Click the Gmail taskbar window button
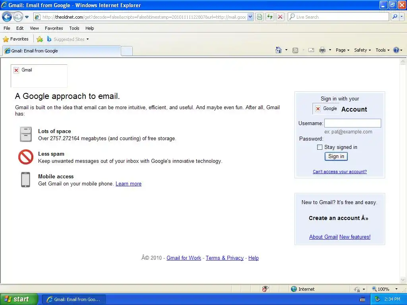This screenshot has width=407, height=305. pyautogui.click(x=74, y=299)
